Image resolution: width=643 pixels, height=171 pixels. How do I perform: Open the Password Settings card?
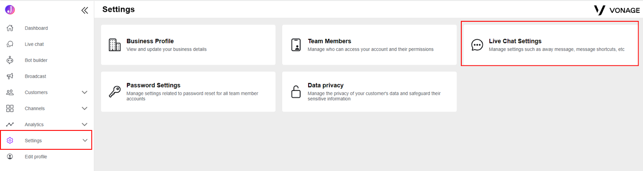[x=188, y=92]
